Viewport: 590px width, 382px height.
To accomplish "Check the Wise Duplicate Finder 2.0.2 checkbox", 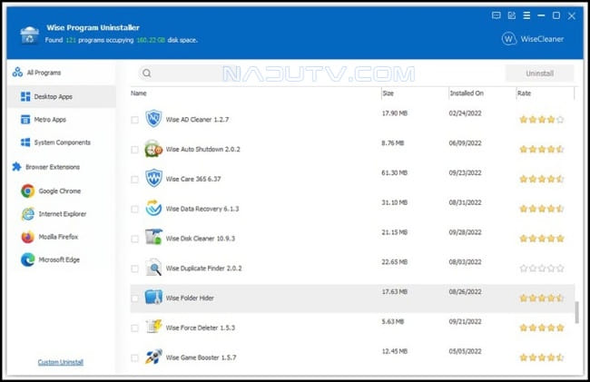I will click(x=134, y=269).
